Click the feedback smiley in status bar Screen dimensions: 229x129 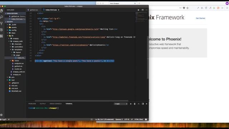(x=146, y=119)
